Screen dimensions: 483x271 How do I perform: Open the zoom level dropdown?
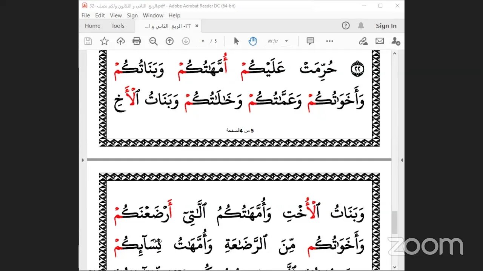[286, 41]
